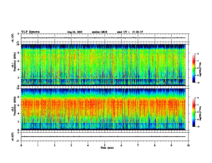Click the "station=MOS" header text

[x=100, y=32]
